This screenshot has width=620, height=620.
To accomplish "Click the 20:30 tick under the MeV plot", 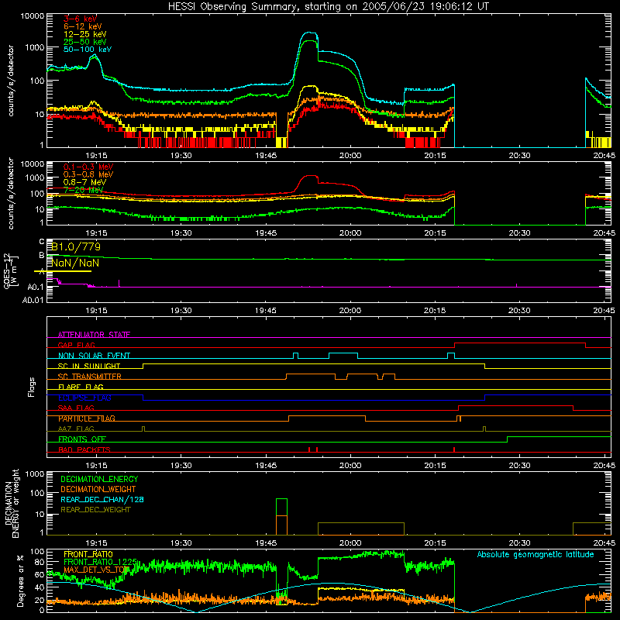I will click(519, 233).
